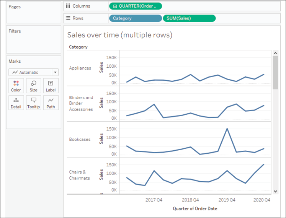Click the scroll up arrow
The image size is (286, 218).
275,52
